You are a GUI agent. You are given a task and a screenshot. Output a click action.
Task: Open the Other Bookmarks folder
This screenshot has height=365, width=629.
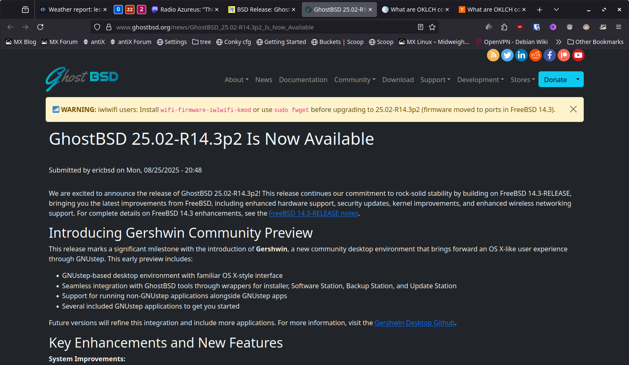[595, 42]
